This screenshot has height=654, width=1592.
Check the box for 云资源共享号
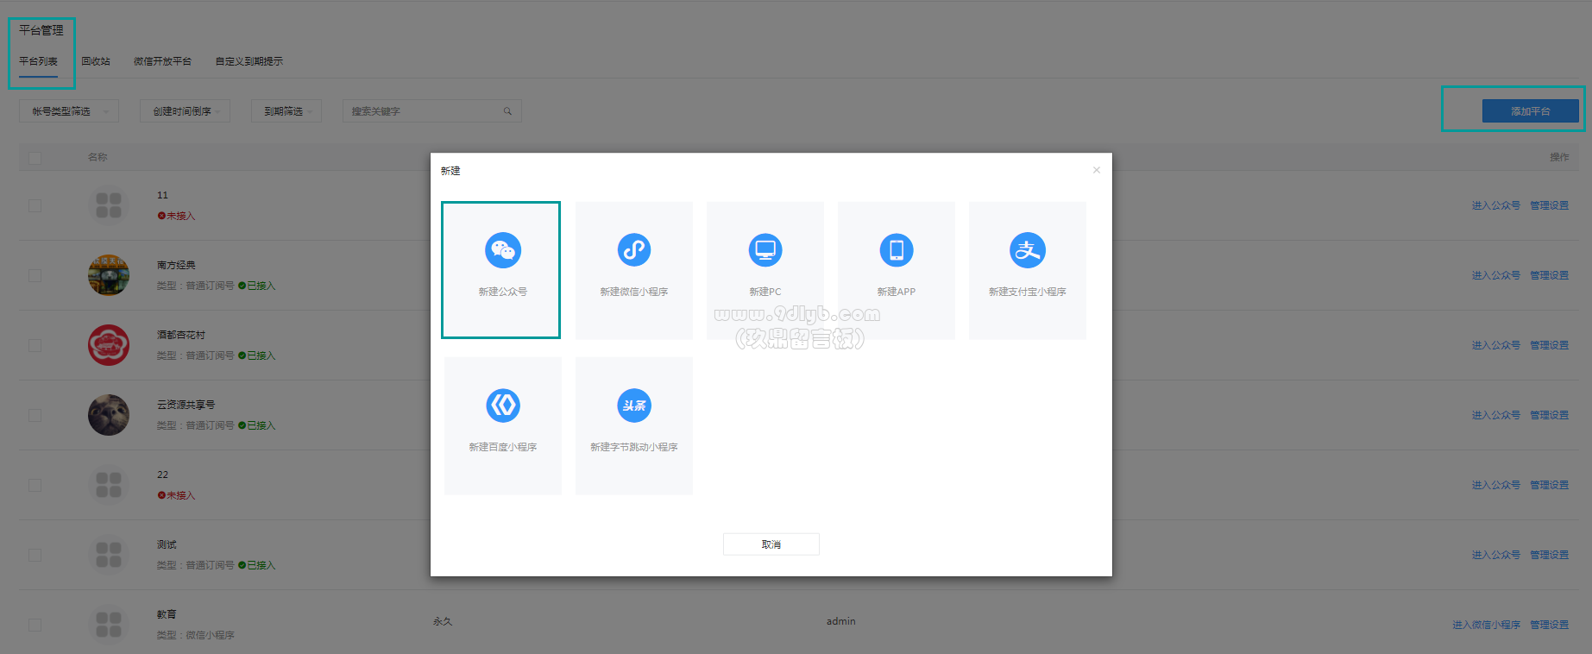35,415
